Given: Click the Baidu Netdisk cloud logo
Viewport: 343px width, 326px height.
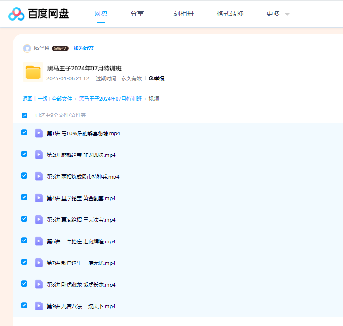Looking at the screenshot, I should [x=16, y=14].
